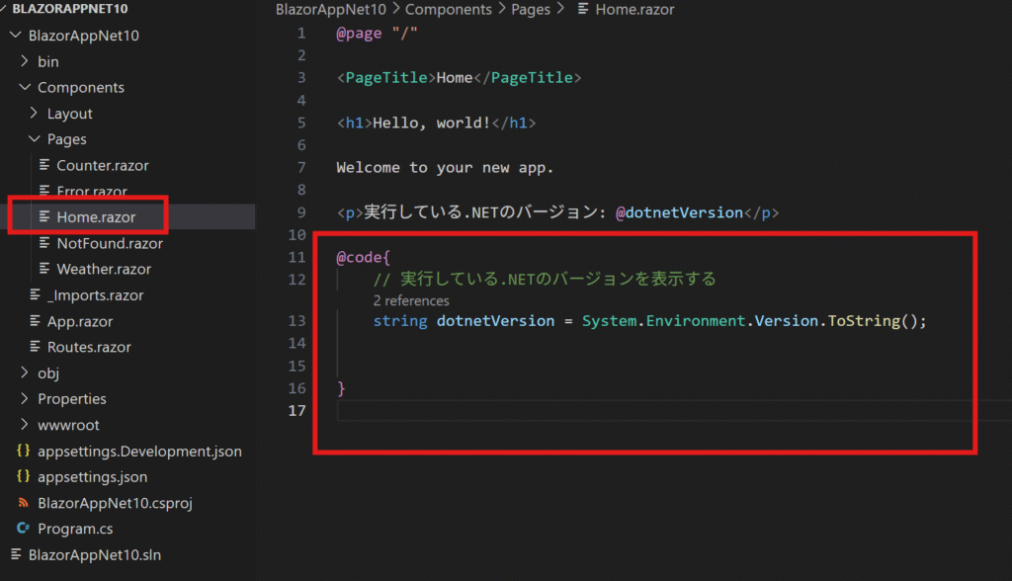1012x581 pixels.
Task: Expand the Layout folder chevron
Action: [x=35, y=113]
